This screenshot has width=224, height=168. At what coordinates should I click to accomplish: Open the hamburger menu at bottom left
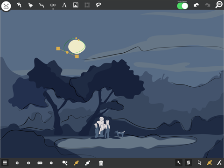5,163
